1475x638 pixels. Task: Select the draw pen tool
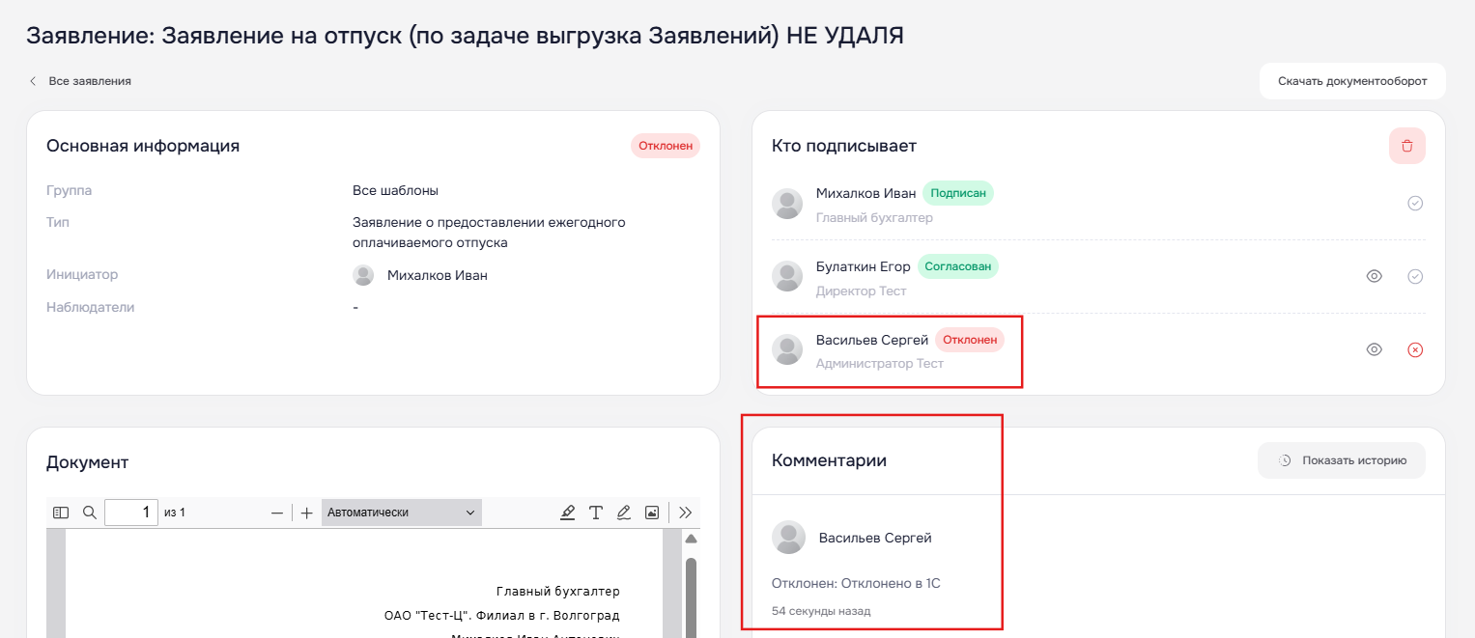[624, 513]
